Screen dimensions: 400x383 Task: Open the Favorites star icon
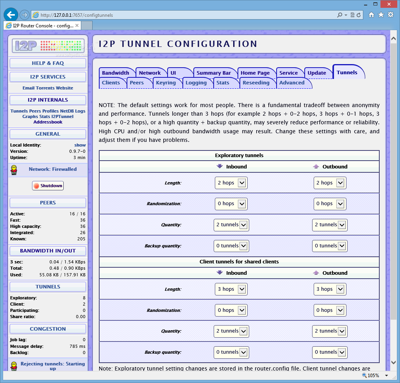coord(381,14)
